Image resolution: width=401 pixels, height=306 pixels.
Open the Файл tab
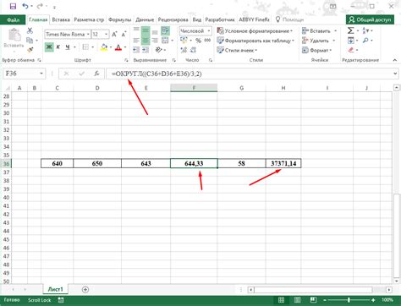(13, 19)
